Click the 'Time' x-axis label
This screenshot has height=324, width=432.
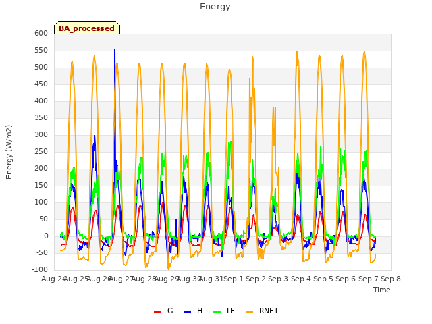click(381, 290)
